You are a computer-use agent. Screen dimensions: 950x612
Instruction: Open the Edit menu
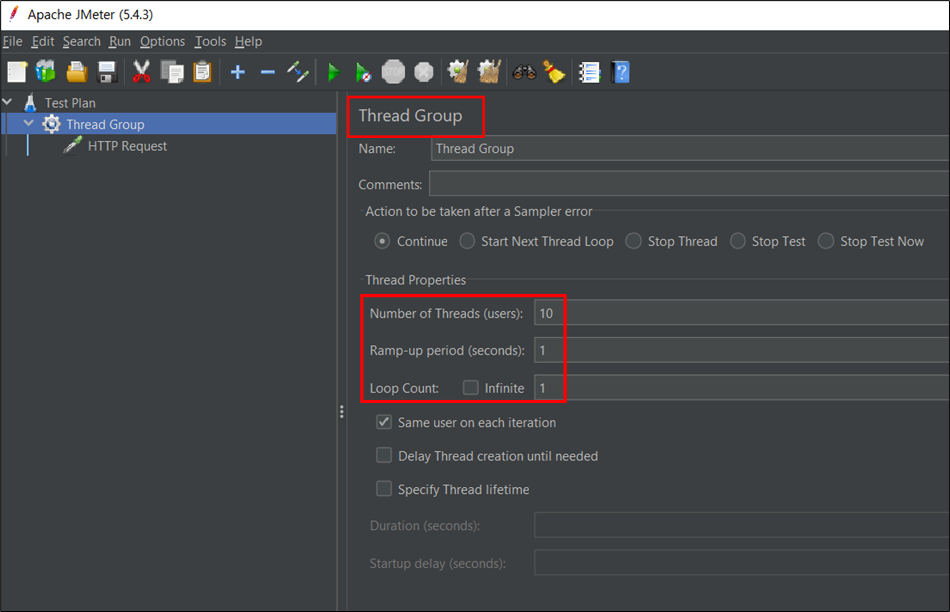click(43, 42)
